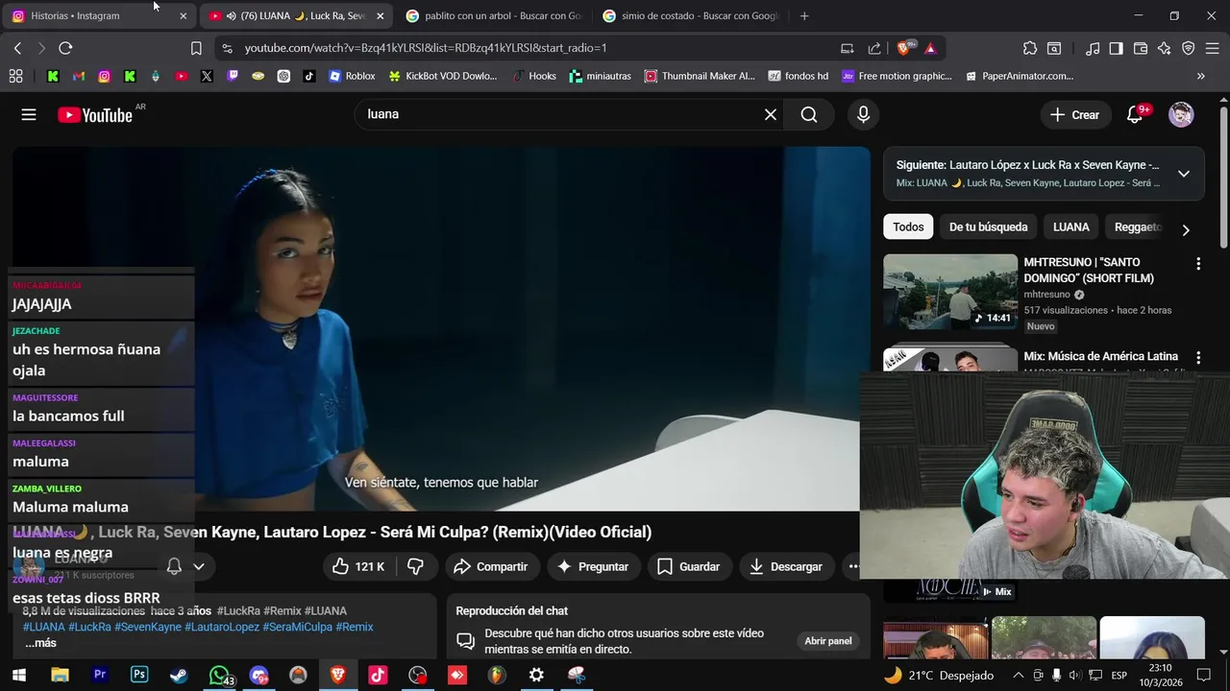Open the KickBot VOD Downloader bookmark
The width and height of the screenshot is (1230, 691).
click(x=443, y=76)
